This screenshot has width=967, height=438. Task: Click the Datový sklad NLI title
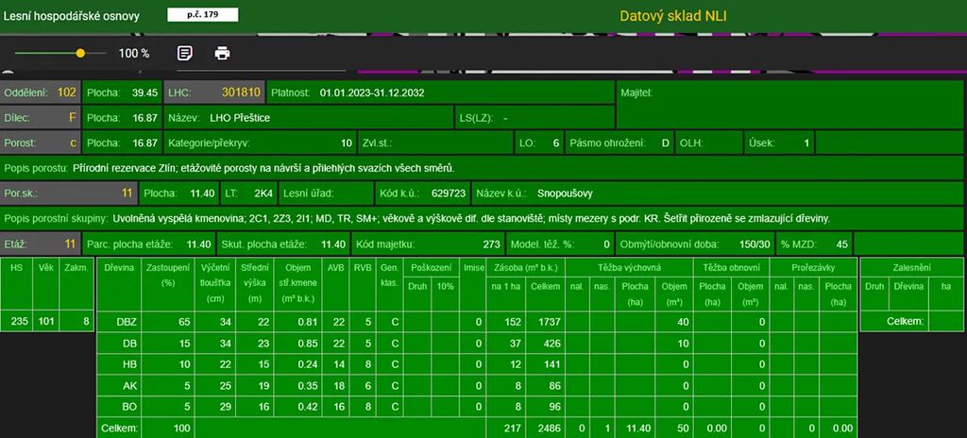(x=672, y=15)
